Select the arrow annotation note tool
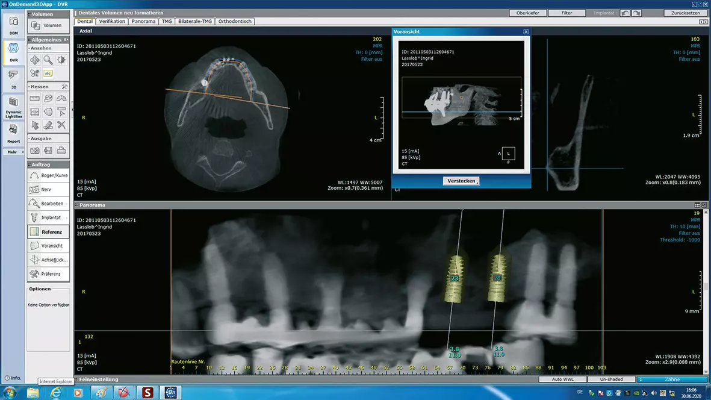Image resolution: width=711 pixels, height=400 pixels. [x=61, y=111]
